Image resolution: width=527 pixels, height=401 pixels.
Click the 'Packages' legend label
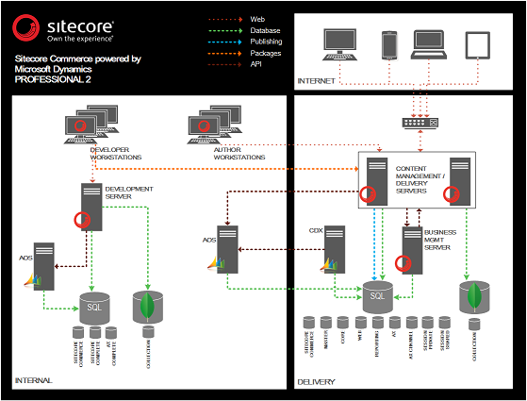click(x=266, y=53)
